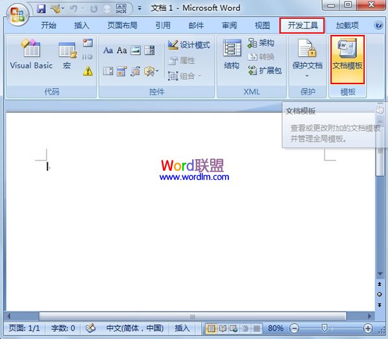
Task: Switch to the 插入 ribbon tab
Action: (81, 25)
